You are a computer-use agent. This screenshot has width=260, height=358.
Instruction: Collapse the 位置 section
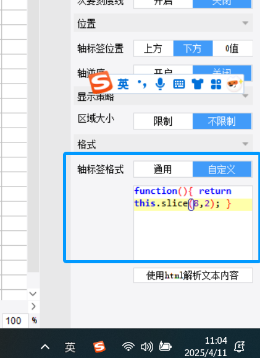click(245, 23)
